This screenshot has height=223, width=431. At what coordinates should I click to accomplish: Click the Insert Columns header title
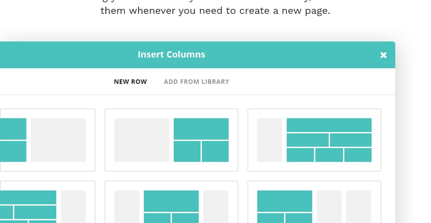point(172,54)
